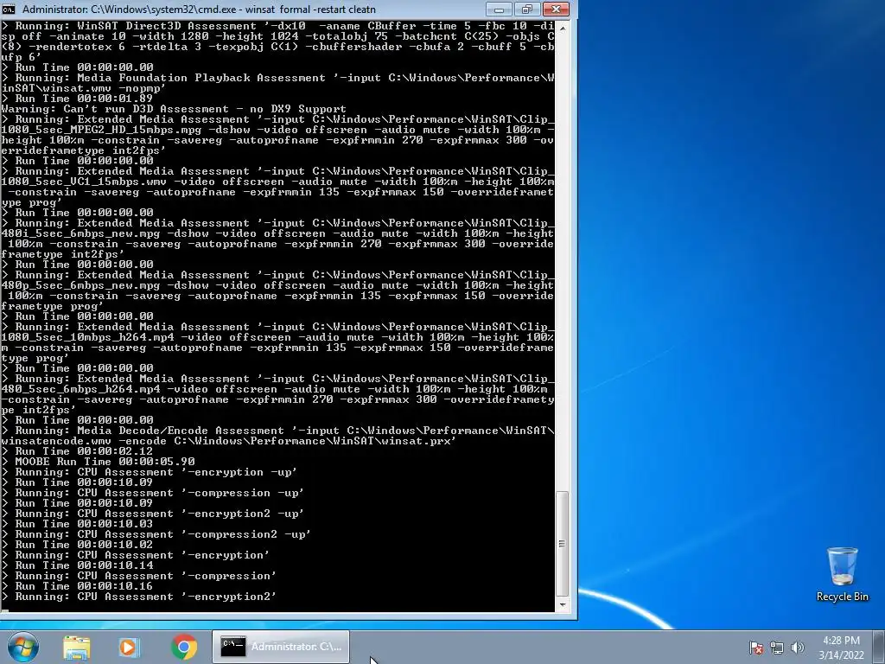Open the cmd window system menu icon
This screenshot has width=885, height=664.
click(x=9, y=9)
